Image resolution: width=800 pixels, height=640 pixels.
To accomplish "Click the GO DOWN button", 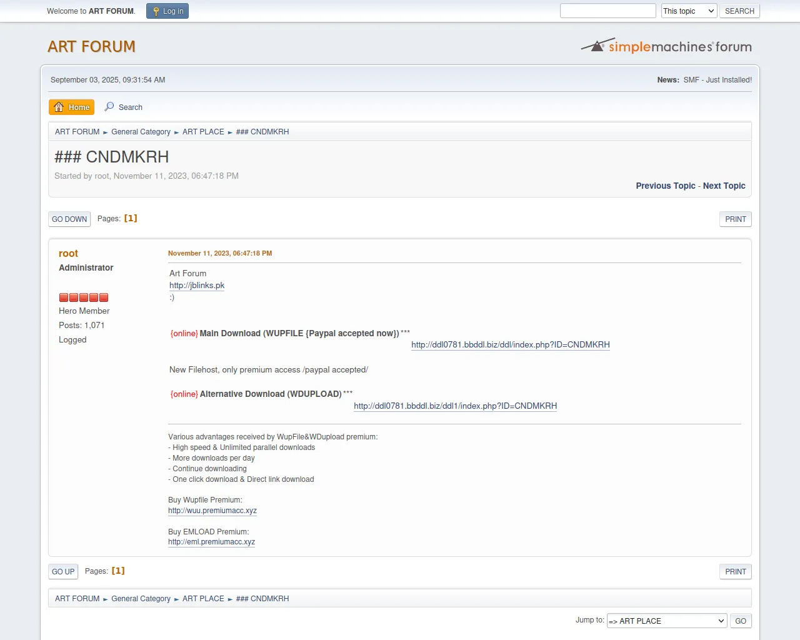I will click(x=69, y=219).
